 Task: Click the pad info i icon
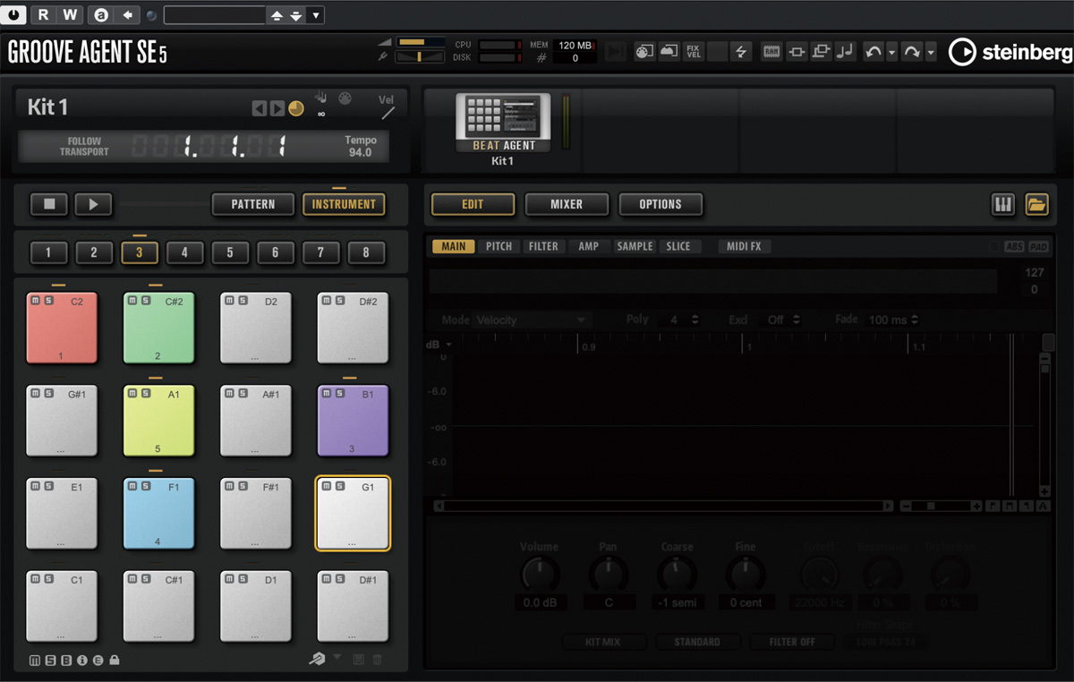point(81,661)
